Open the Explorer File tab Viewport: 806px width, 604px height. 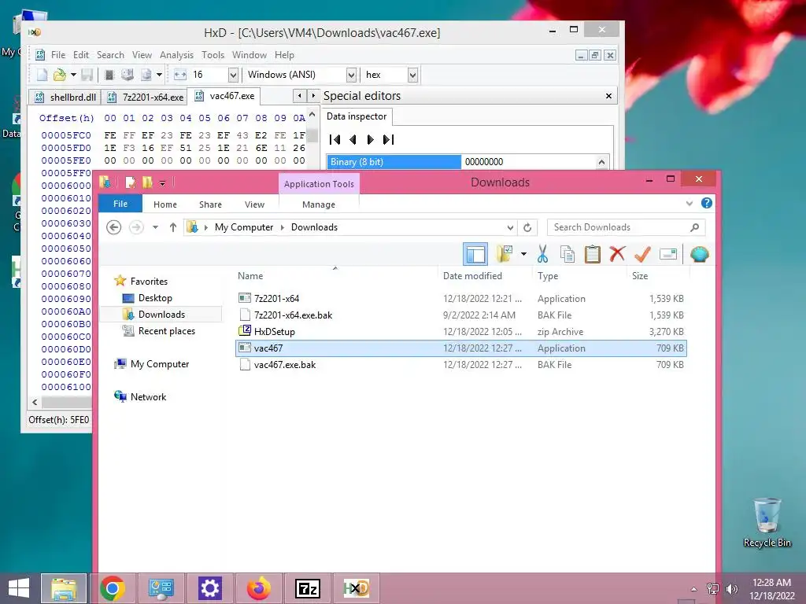coord(120,204)
